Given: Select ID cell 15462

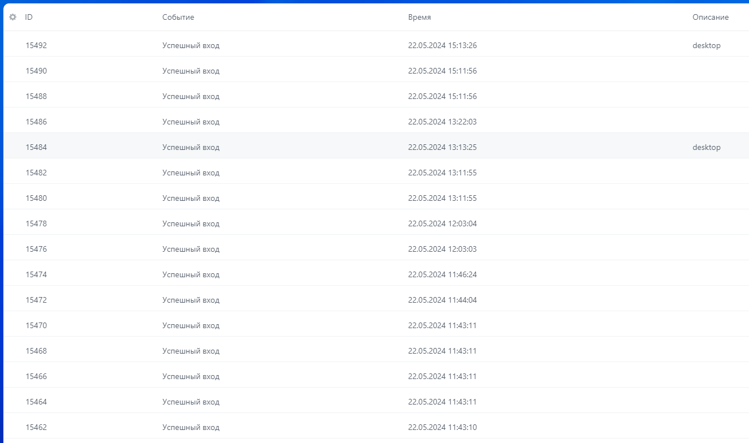Looking at the screenshot, I should (36, 427).
